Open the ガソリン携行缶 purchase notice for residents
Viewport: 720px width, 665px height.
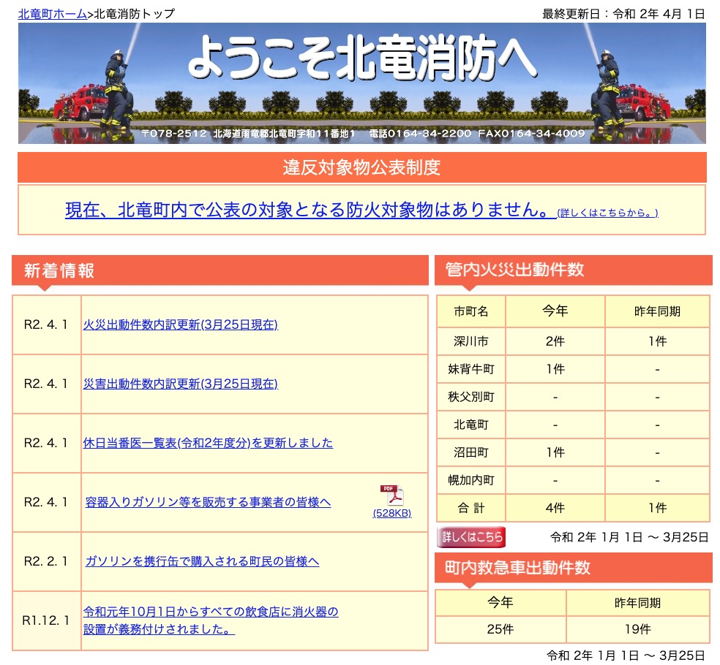click(203, 561)
